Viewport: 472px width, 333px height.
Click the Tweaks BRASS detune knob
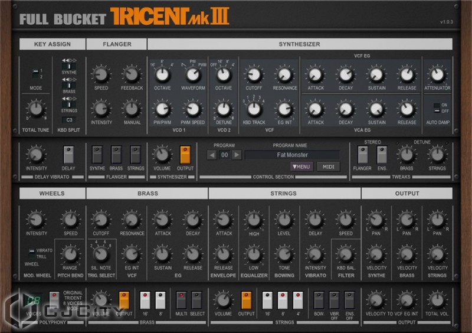tap(407, 155)
